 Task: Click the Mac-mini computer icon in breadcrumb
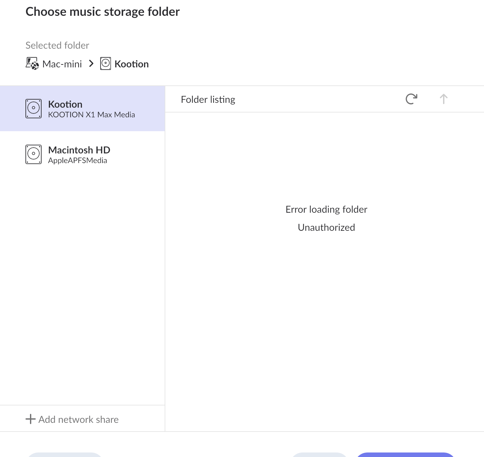tap(32, 64)
